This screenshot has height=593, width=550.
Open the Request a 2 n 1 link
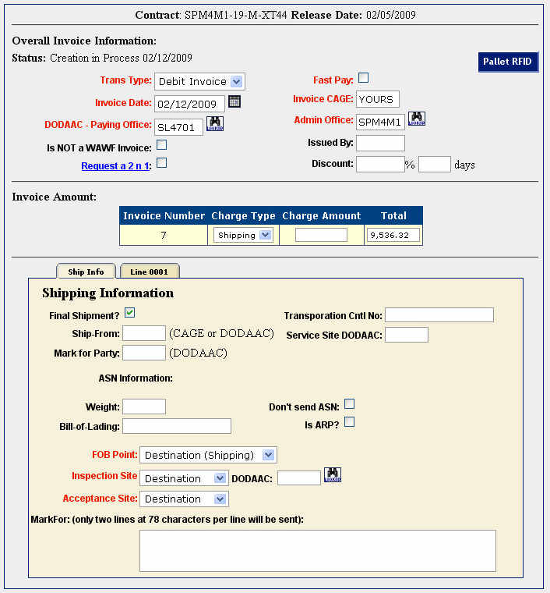[x=116, y=166]
